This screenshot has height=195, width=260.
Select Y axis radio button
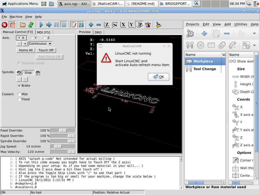[x=32, y=38]
